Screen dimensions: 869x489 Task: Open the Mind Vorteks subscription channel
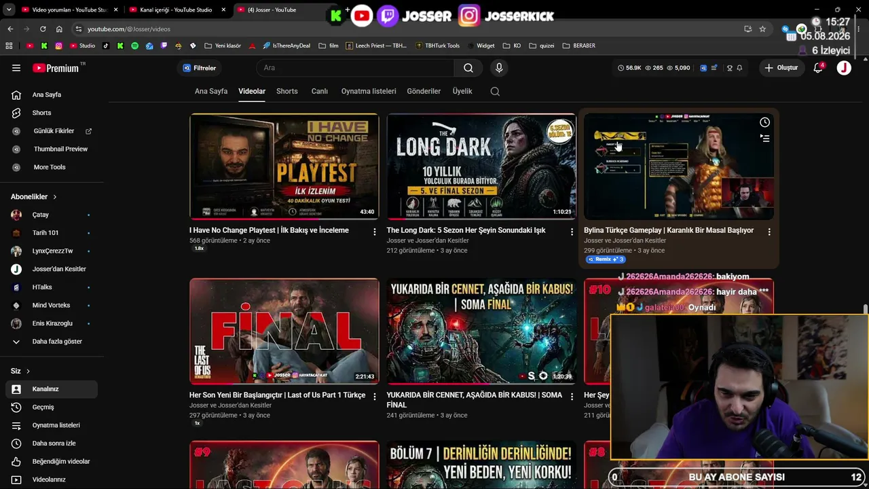click(52, 306)
